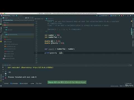Place cursor on 'int number' line
134x100 pixels.
(x=52, y=35)
